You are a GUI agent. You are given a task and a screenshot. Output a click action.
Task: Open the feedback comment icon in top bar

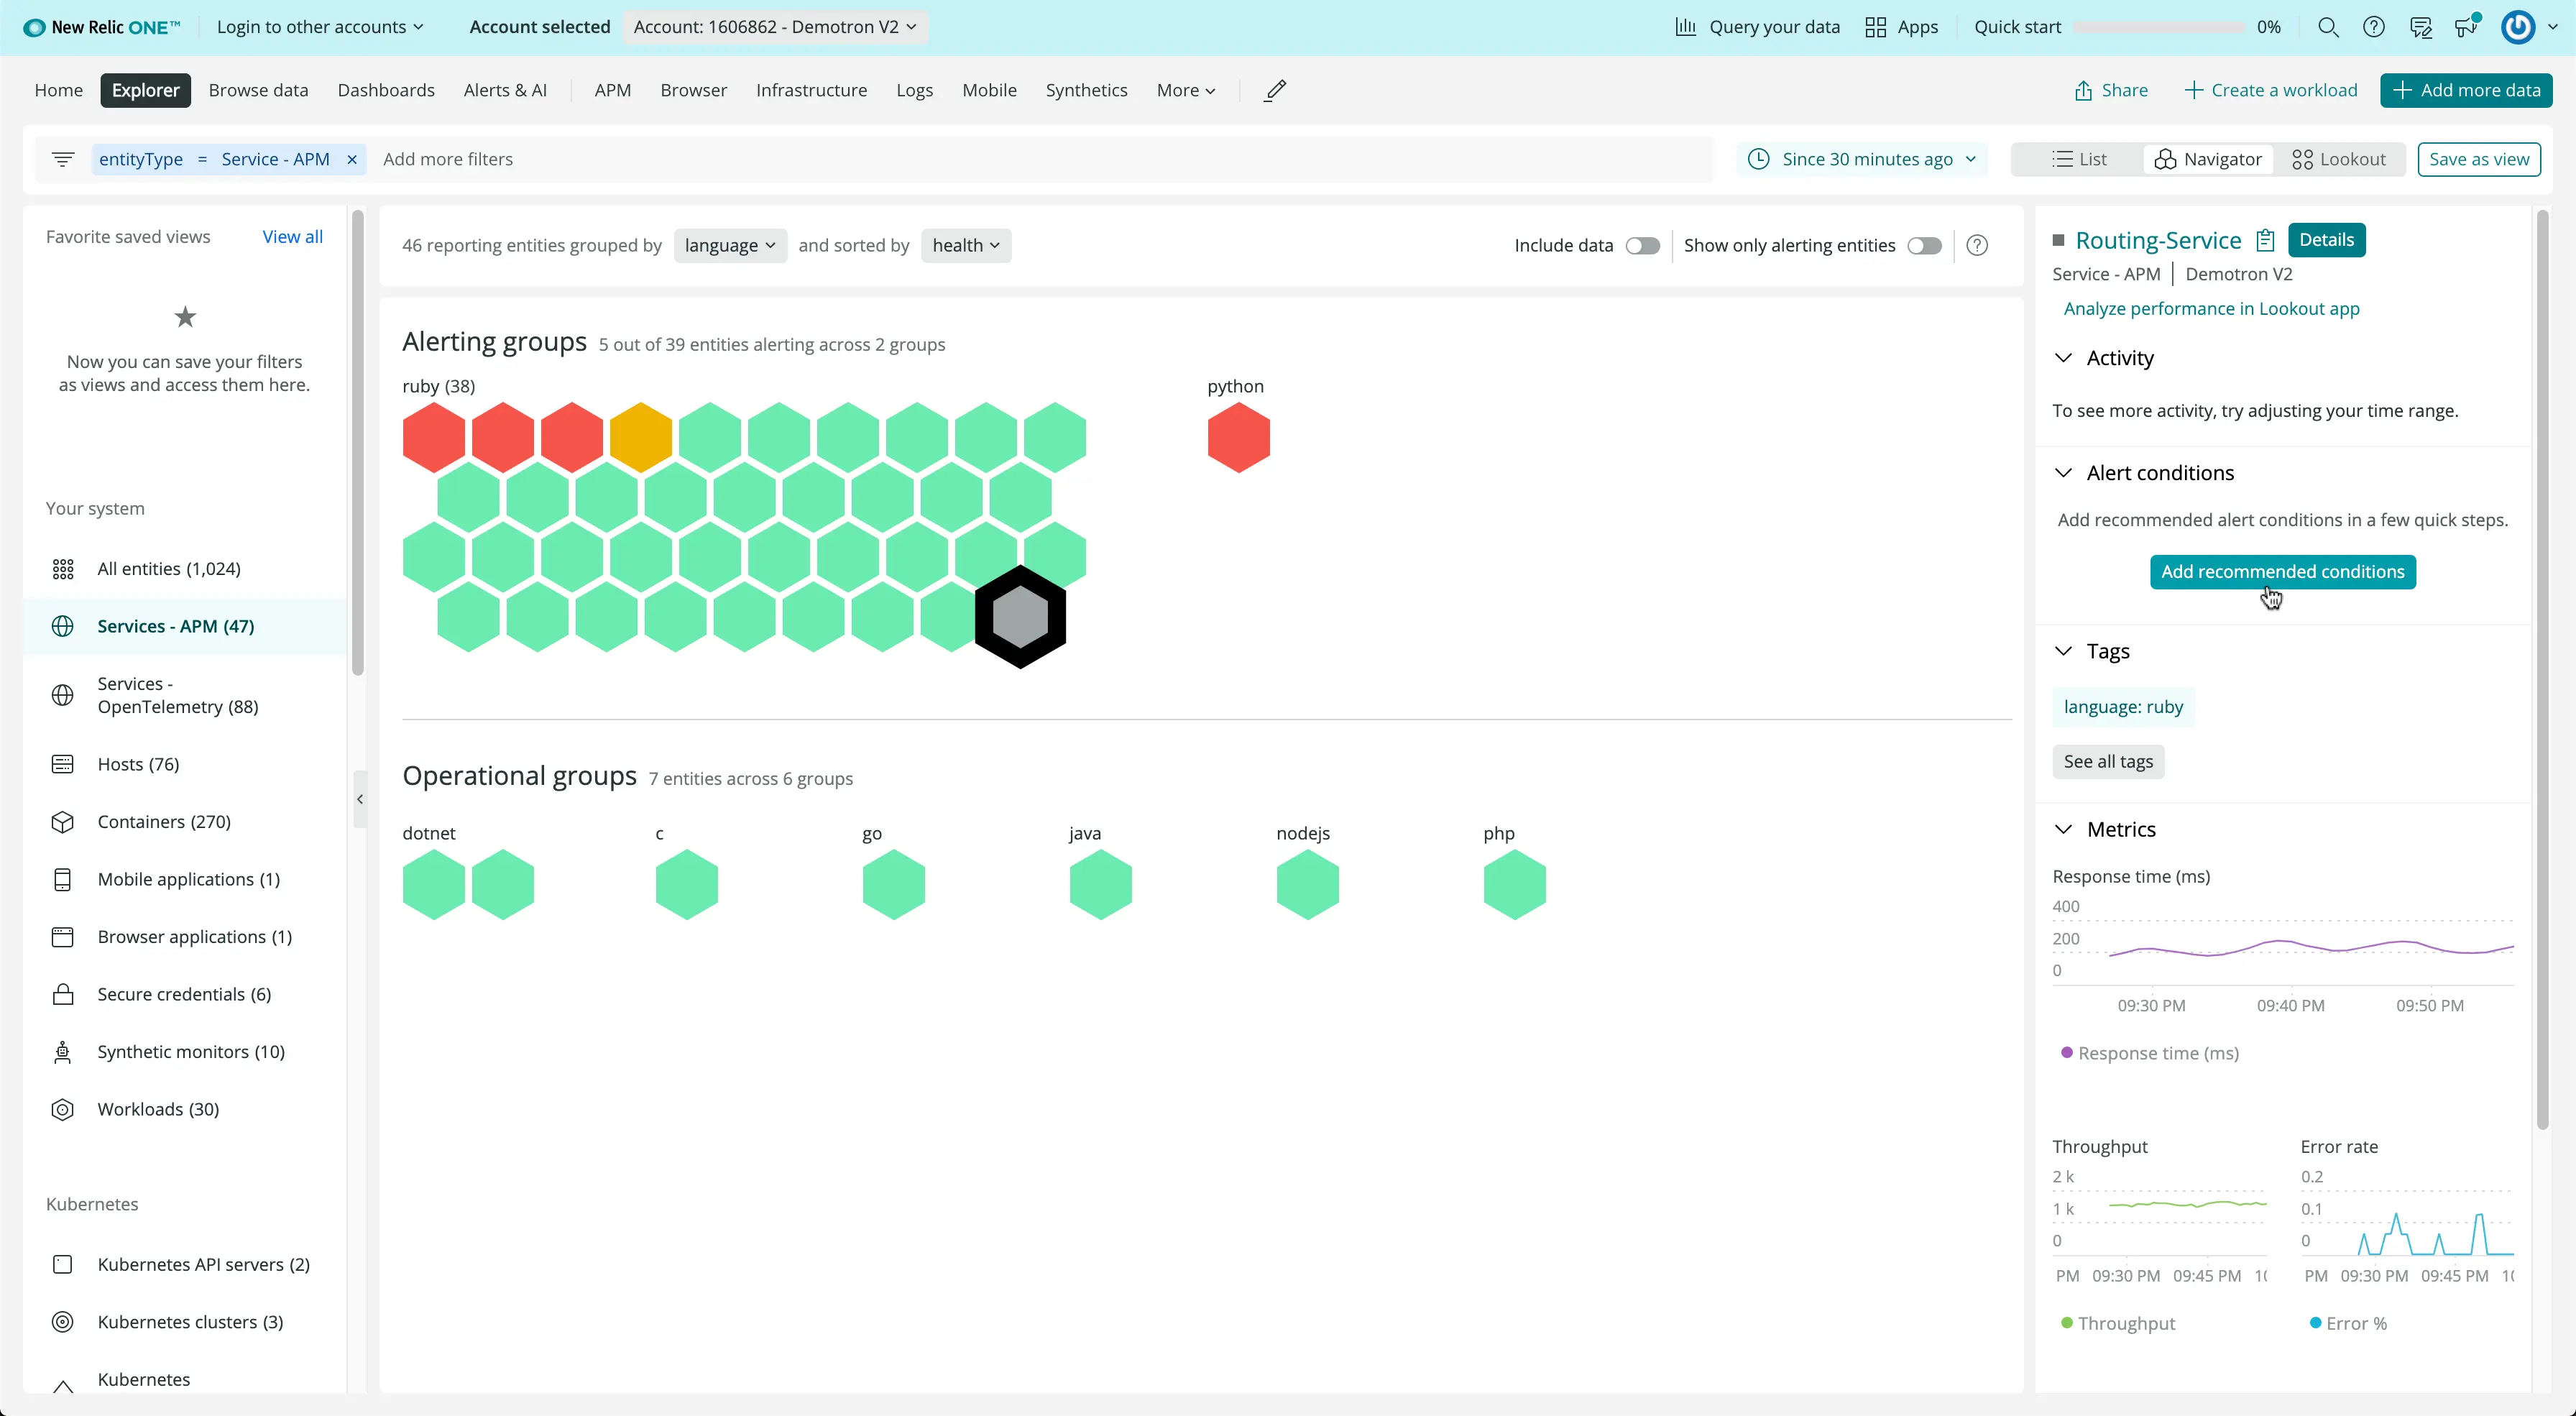pyautogui.click(x=2421, y=27)
